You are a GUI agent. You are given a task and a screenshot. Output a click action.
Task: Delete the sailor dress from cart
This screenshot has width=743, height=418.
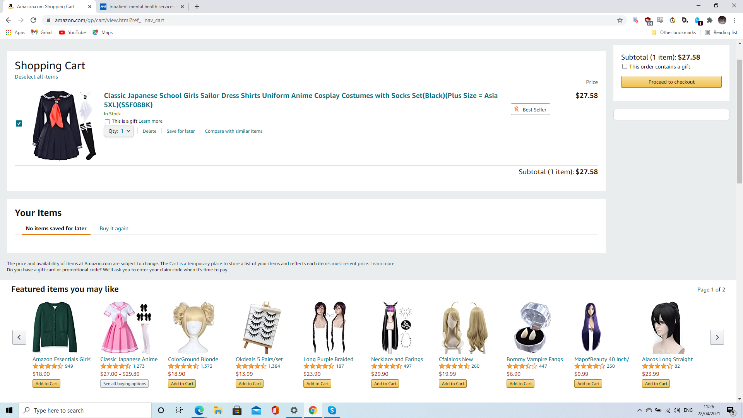tap(149, 131)
